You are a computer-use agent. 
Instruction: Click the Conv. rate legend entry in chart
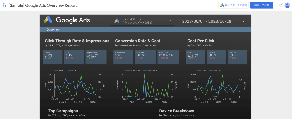click(x=149, y=70)
